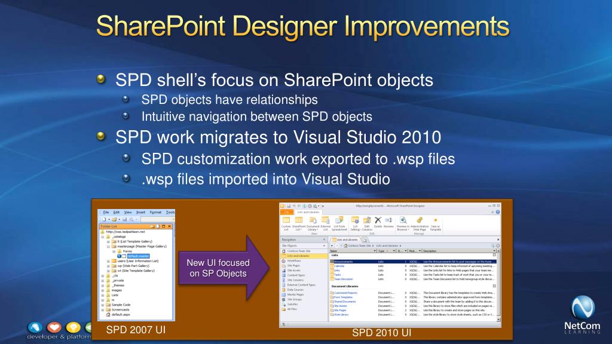Click Save icon in SPD 2010 quick access bar
612x344 pixels.
(289, 206)
